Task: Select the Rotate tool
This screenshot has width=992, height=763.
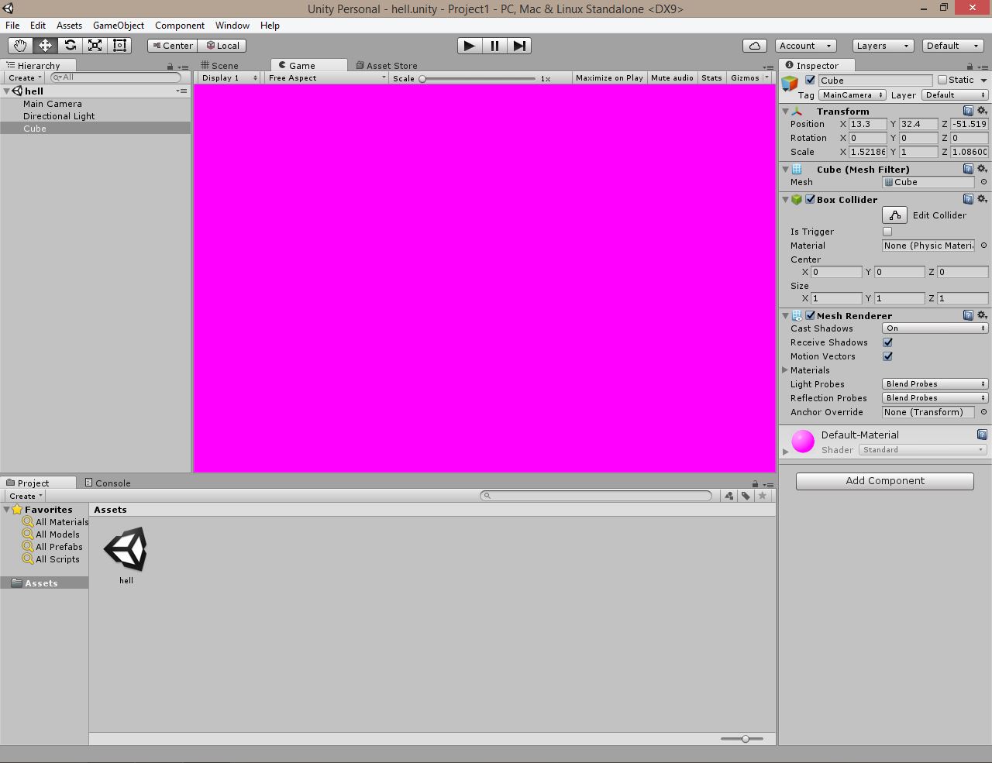Action: (x=70, y=46)
